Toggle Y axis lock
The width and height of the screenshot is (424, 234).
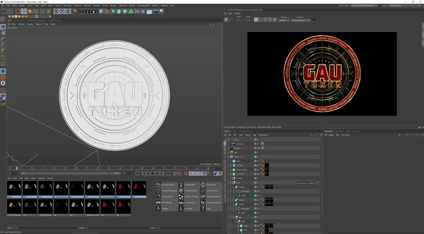point(62,11)
